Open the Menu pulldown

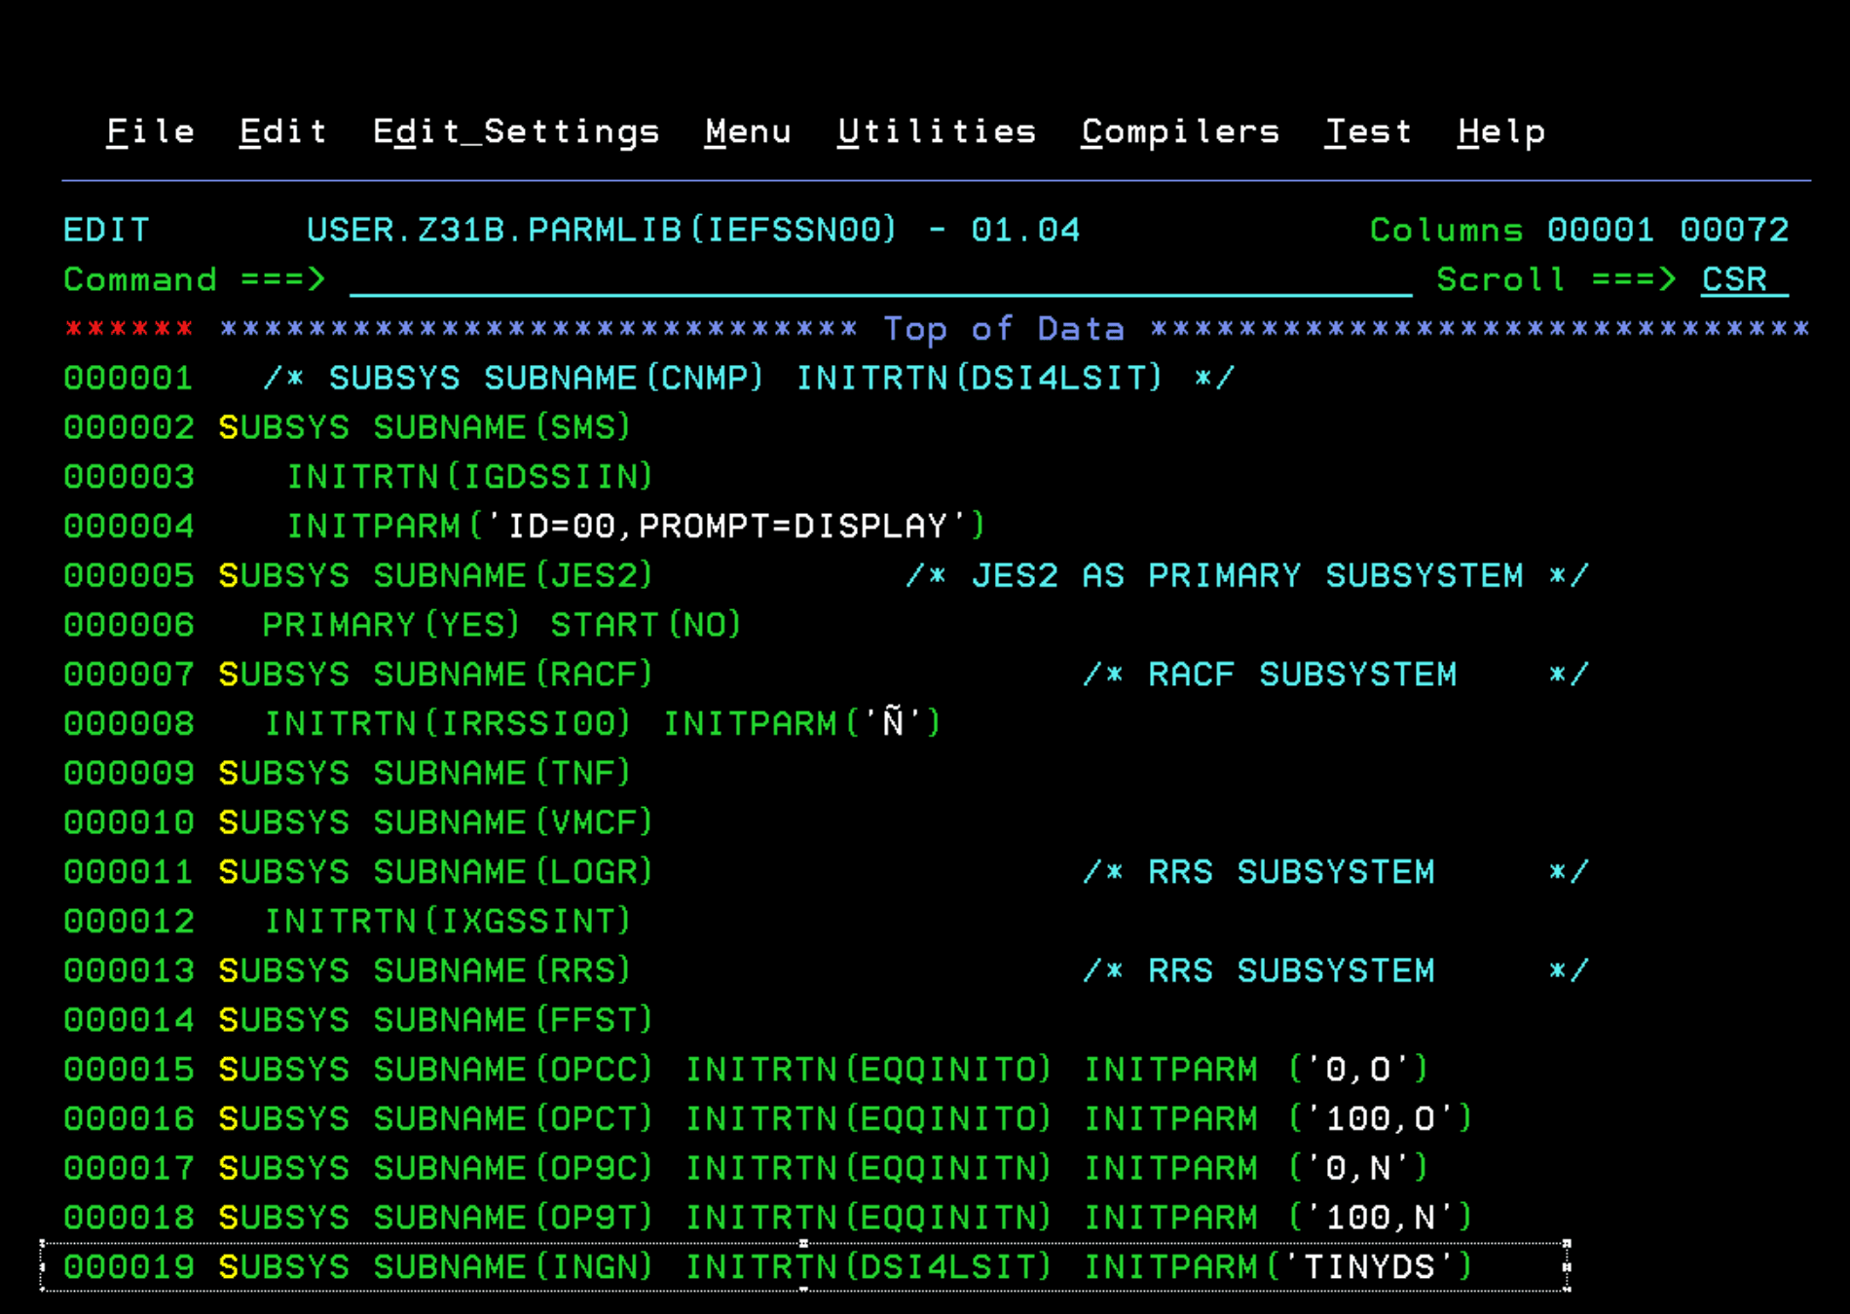pyautogui.click(x=748, y=131)
